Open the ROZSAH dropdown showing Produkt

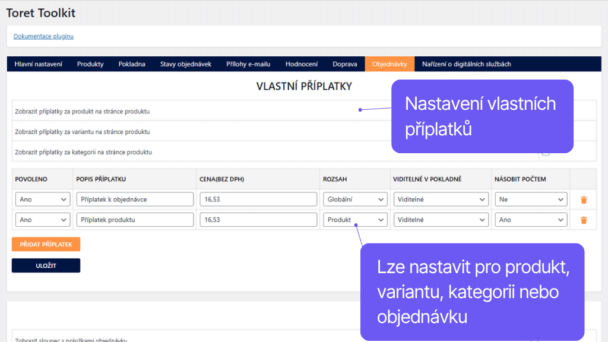[354, 219]
